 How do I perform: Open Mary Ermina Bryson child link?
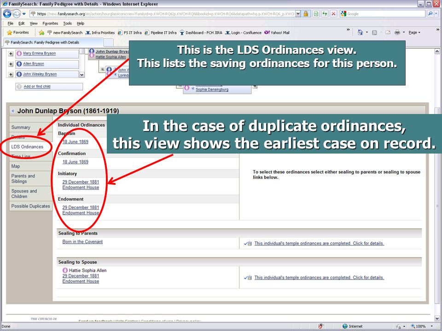[39, 53]
